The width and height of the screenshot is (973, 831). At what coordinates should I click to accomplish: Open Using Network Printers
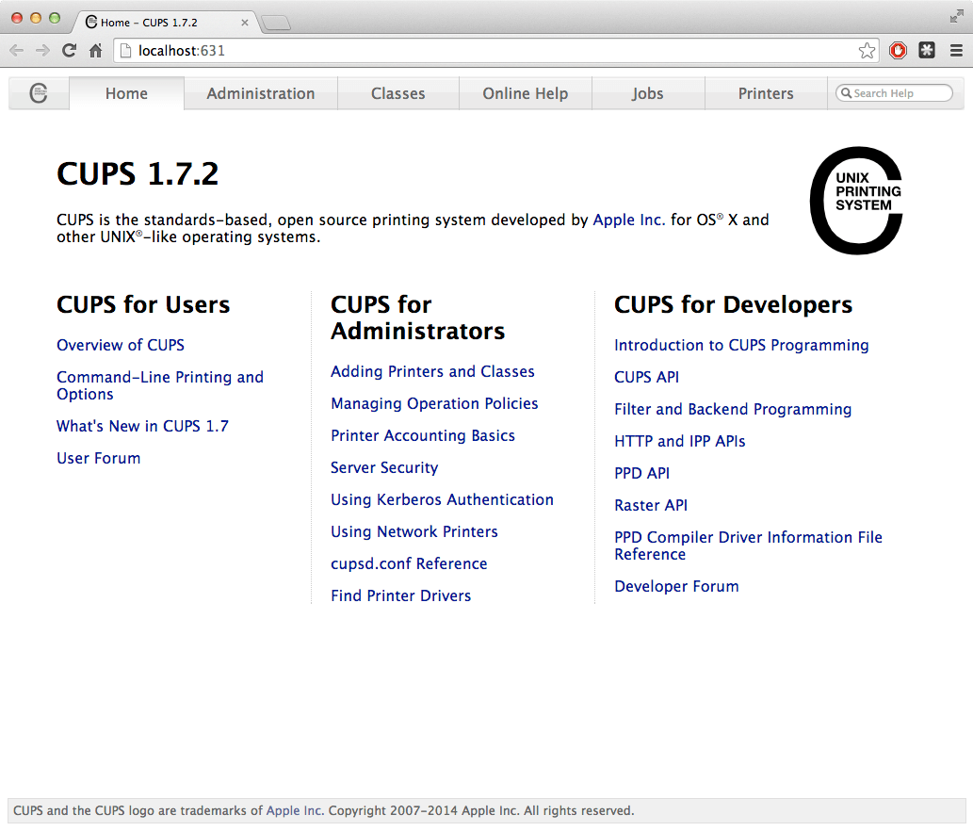(414, 532)
